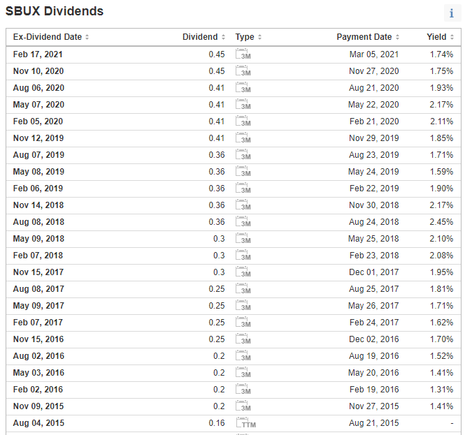The width and height of the screenshot is (465, 435).
Task: Click payment date Aug 21, 2015
Action: pos(373,423)
